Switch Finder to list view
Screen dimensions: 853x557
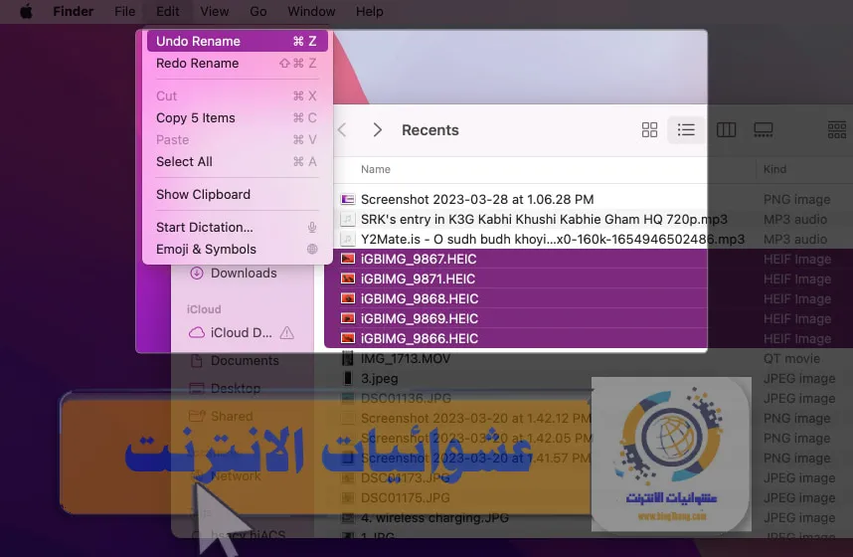click(686, 129)
